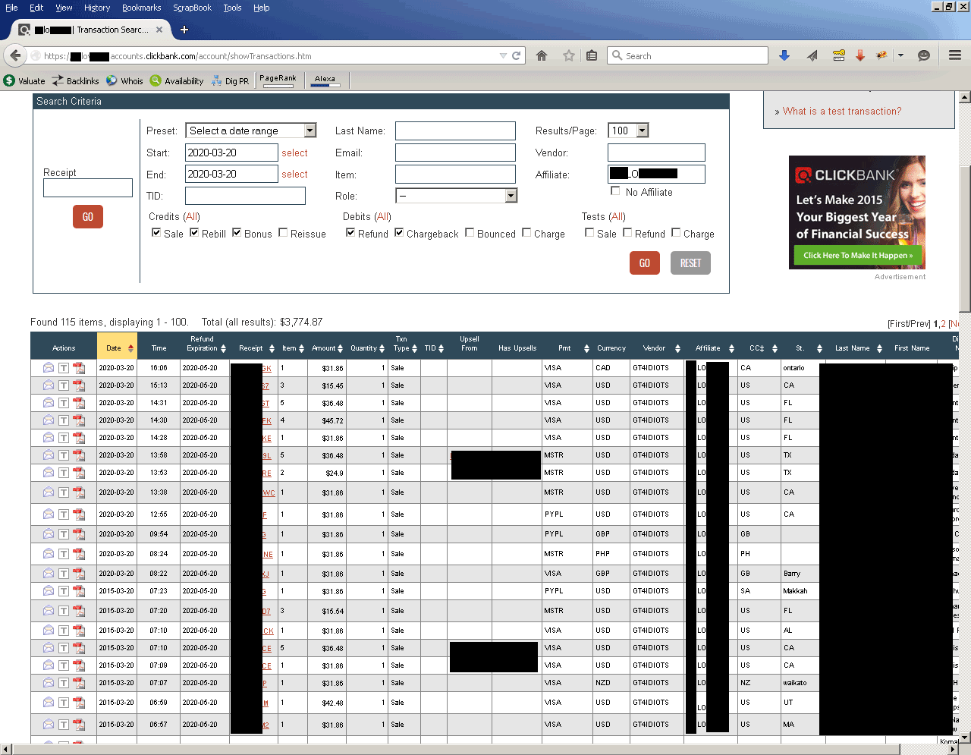Click 'What is a test transaction?' link
971x755 pixels.
(x=842, y=111)
